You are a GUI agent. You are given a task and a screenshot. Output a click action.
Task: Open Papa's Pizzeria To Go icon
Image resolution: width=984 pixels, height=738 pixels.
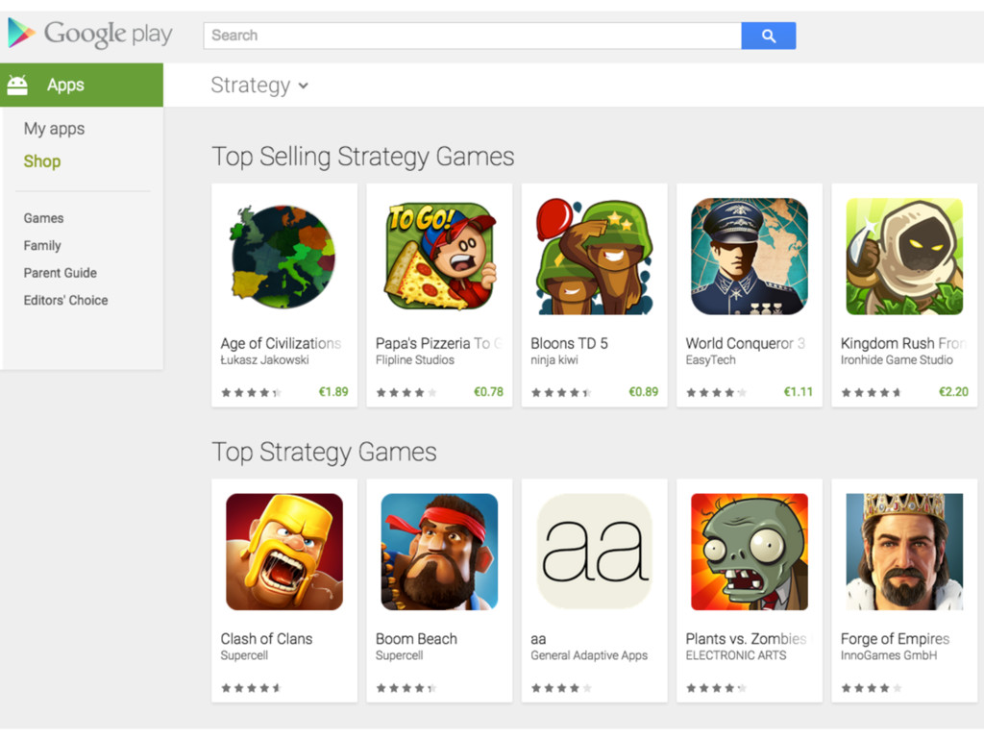click(x=439, y=257)
